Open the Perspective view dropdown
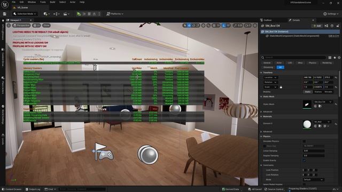The height and width of the screenshot is (192, 342). coord(21,26)
